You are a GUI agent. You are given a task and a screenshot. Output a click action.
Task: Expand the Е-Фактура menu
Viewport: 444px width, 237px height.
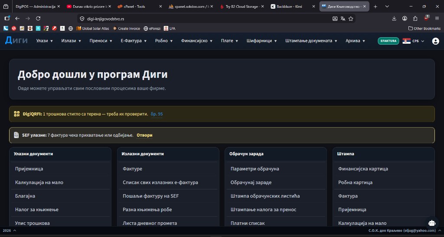[x=134, y=41]
